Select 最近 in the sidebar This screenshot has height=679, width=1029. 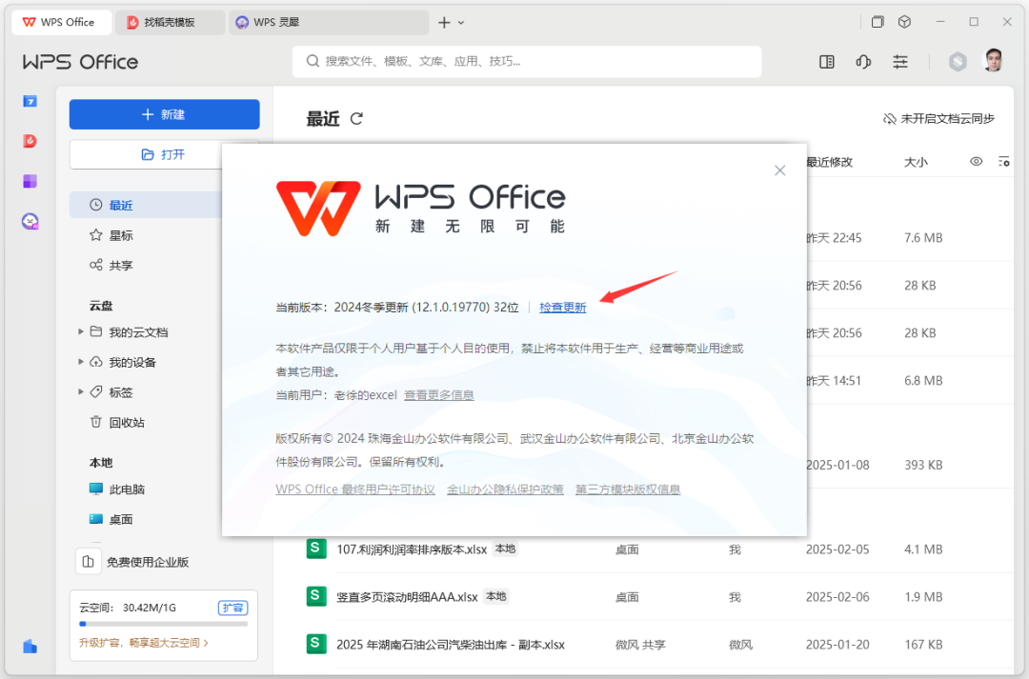[x=146, y=206]
